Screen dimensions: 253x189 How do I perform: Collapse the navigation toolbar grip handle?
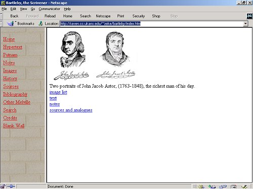pos(1,16)
